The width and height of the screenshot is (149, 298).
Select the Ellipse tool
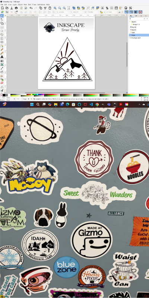click(2, 31)
